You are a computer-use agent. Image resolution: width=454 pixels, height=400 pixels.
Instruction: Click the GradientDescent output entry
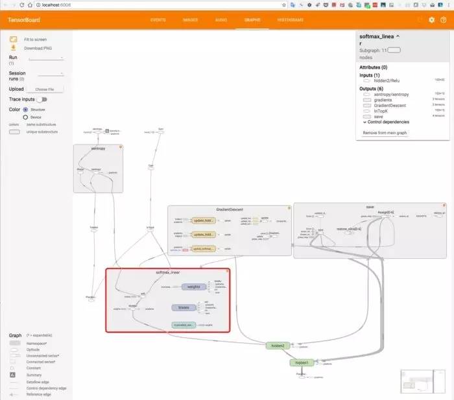click(x=390, y=106)
